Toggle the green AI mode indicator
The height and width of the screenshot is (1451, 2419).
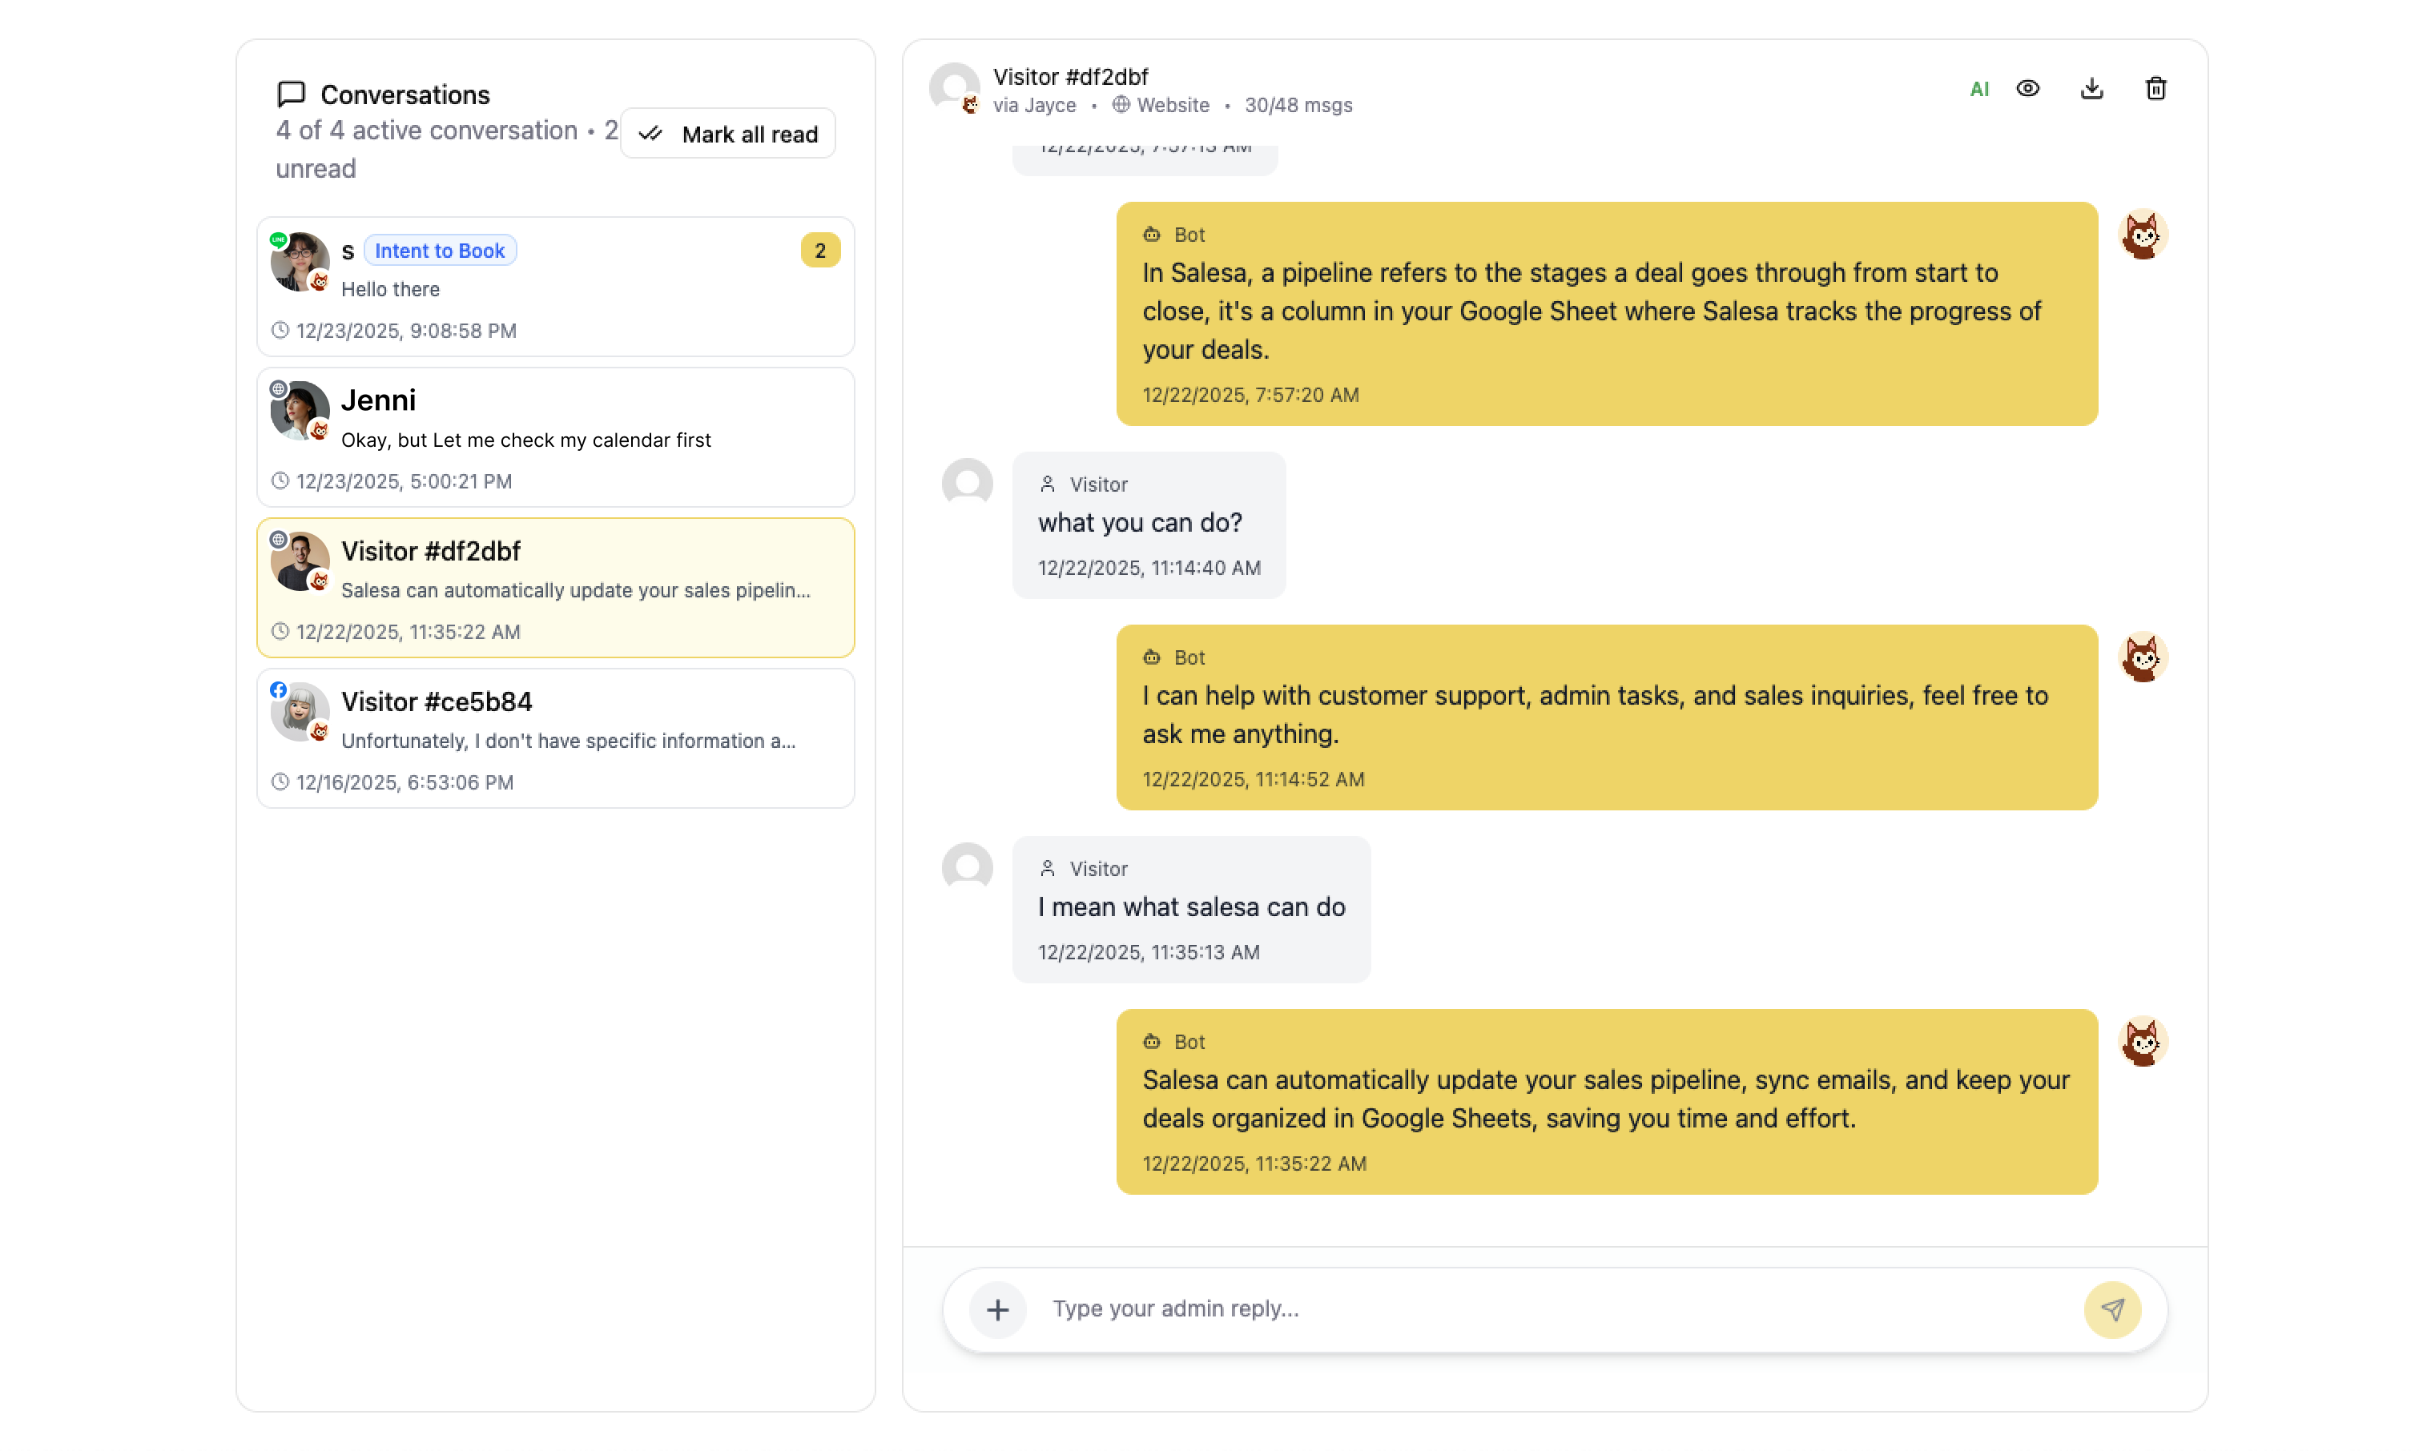coord(1979,90)
